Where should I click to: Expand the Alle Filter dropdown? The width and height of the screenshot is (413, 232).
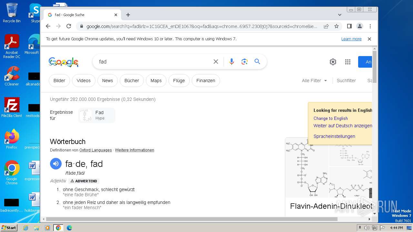pos(315,81)
